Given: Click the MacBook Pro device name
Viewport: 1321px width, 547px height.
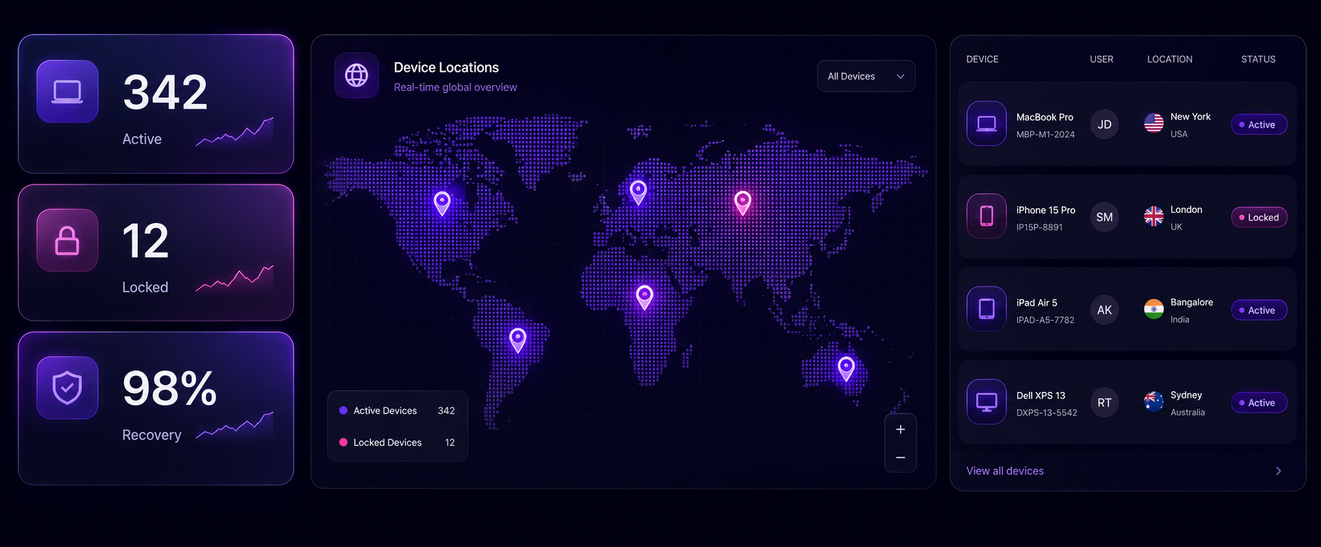Looking at the screenshot, I should click(x=1044, y=117).
